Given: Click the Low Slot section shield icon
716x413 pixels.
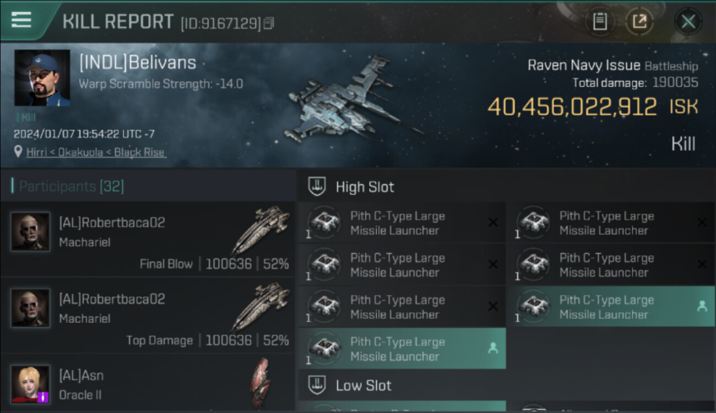Looking at the screenshot, I should tap(317, 385).
